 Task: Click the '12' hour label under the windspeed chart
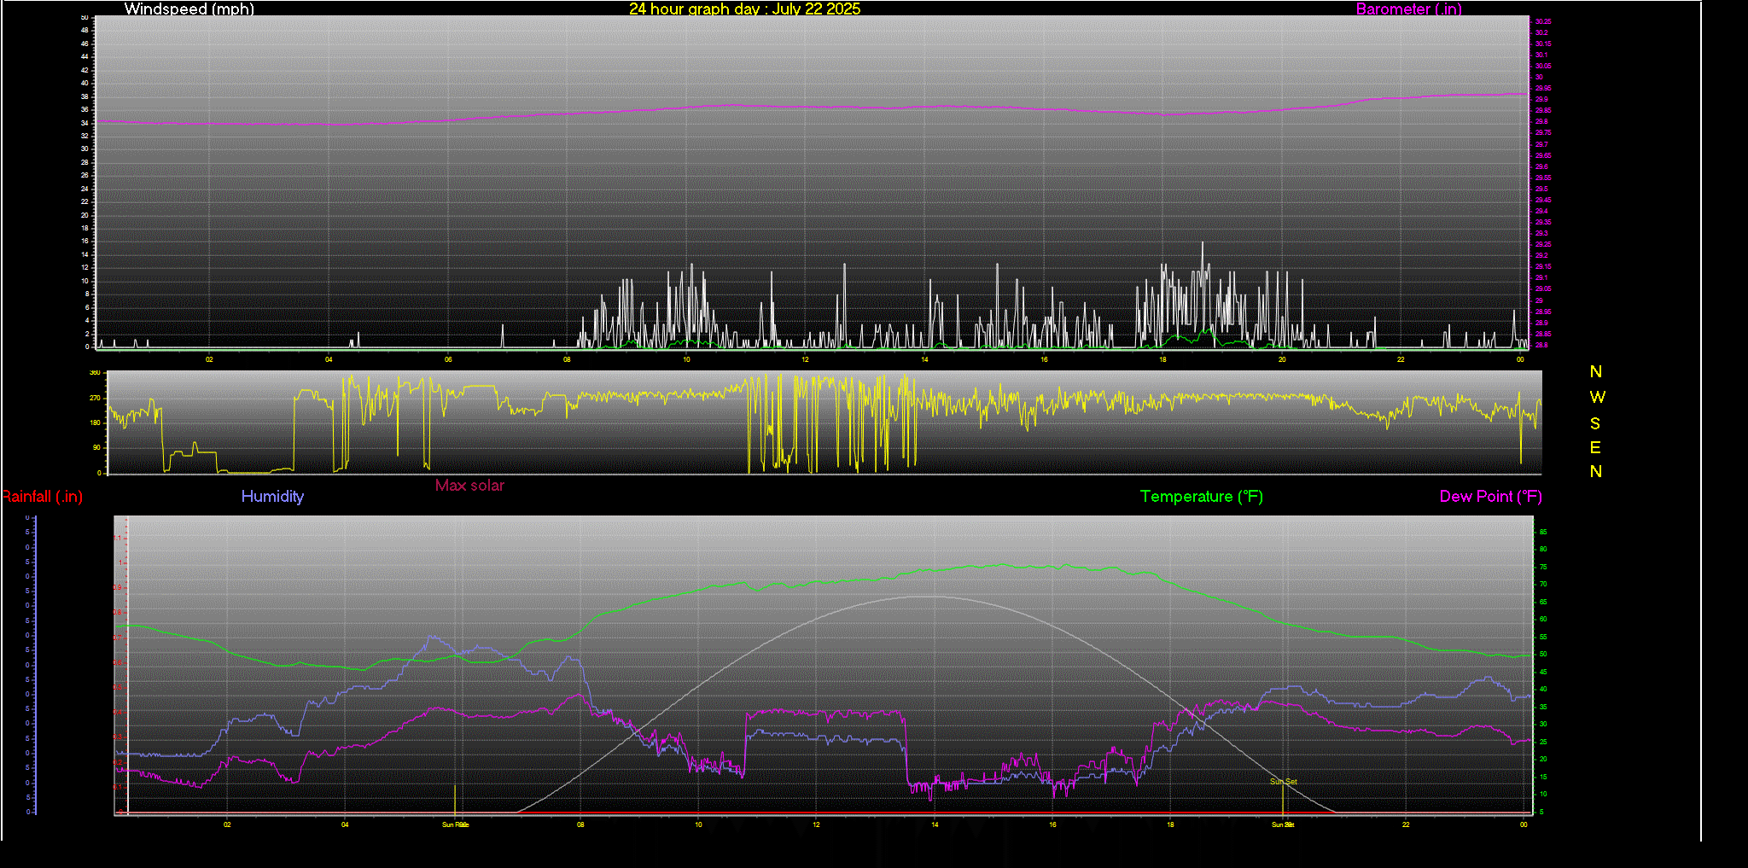805,359
